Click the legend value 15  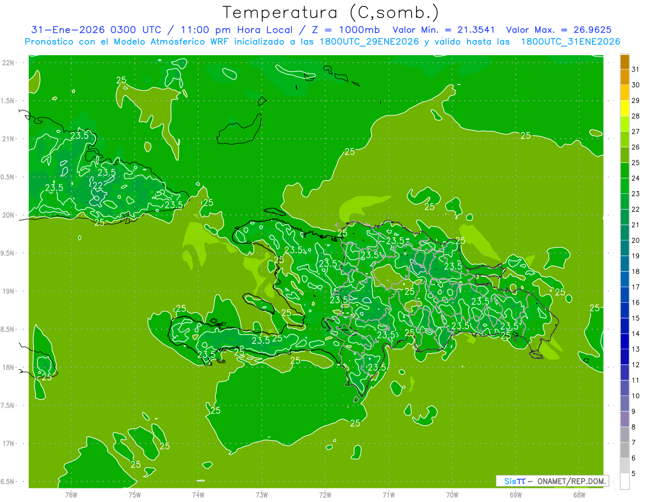pos(635,318)
